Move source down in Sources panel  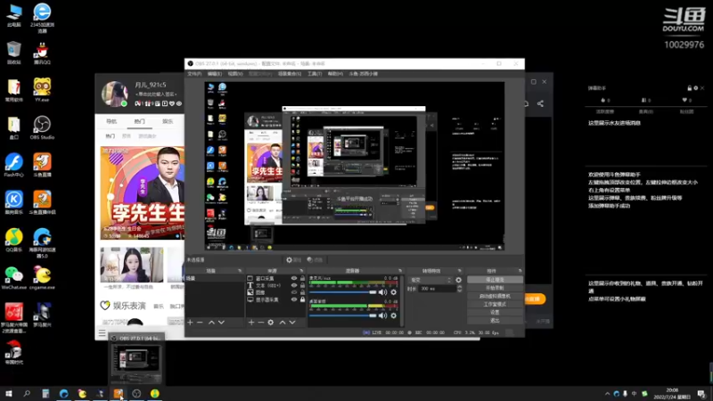tap(292, 323)
